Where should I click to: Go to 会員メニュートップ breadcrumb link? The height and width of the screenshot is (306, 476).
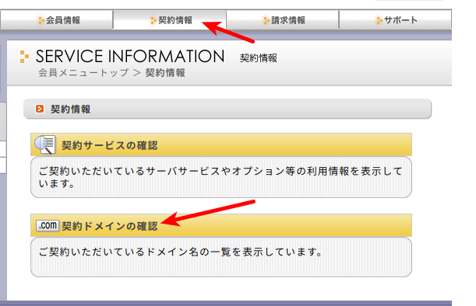click(83, 73)
